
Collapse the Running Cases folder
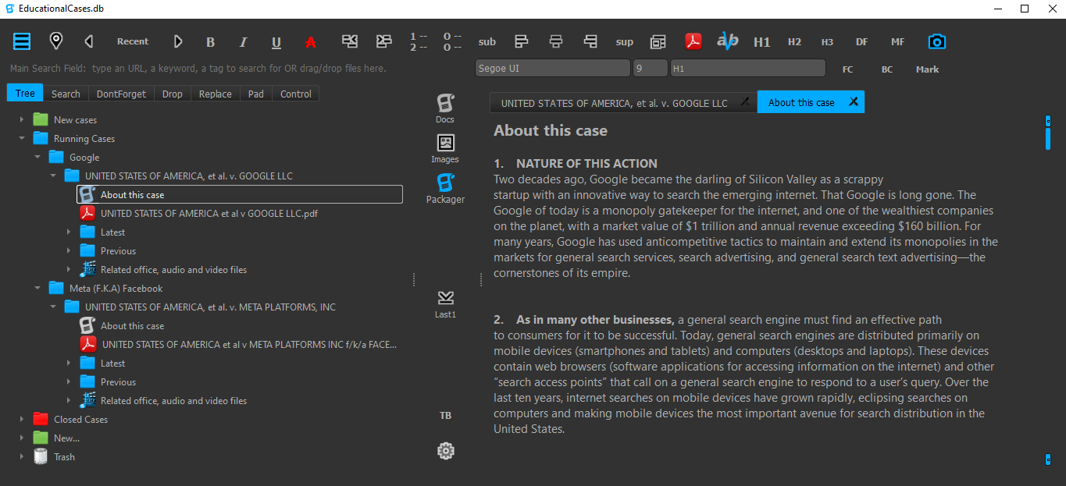[22, 139]
